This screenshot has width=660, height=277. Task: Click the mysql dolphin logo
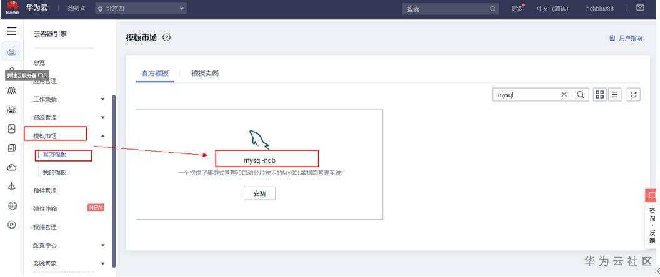pos(259,139)
